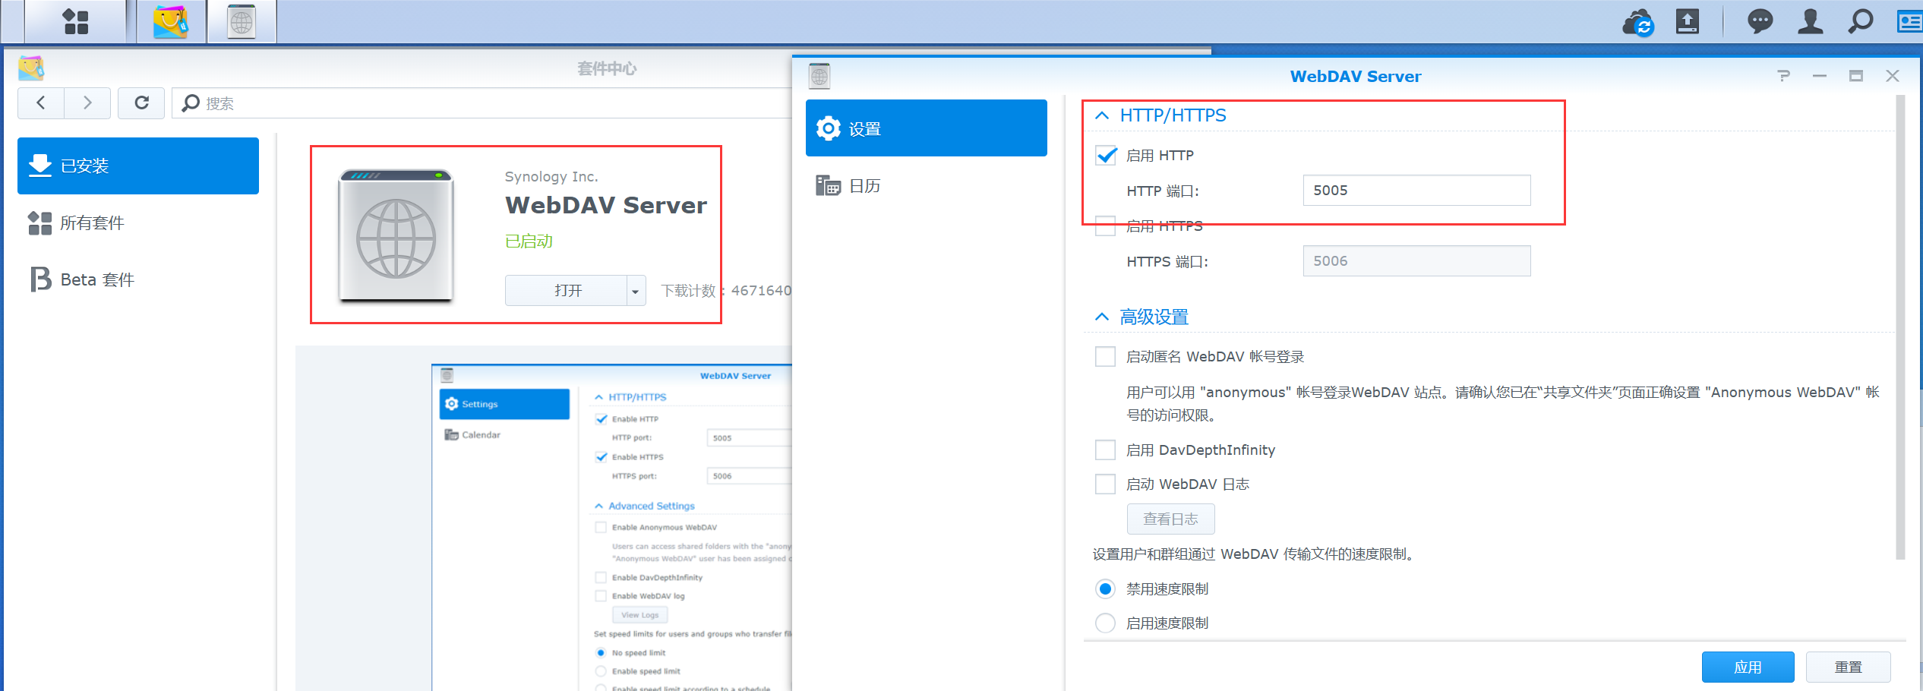Image resolution: width=1923 pixels, height=691 pixels.
Task: Open the DSM main menu icon
Action: [75, 21]
